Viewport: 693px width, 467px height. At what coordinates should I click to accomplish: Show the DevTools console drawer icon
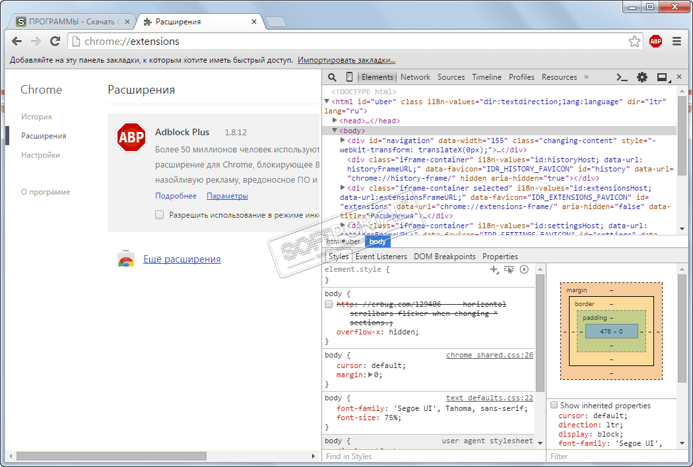(622, 77)
